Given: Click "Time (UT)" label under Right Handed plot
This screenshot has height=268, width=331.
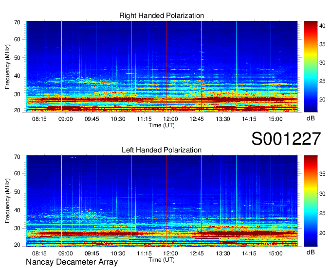Looking at the screenshot, I should coord(162,125).
